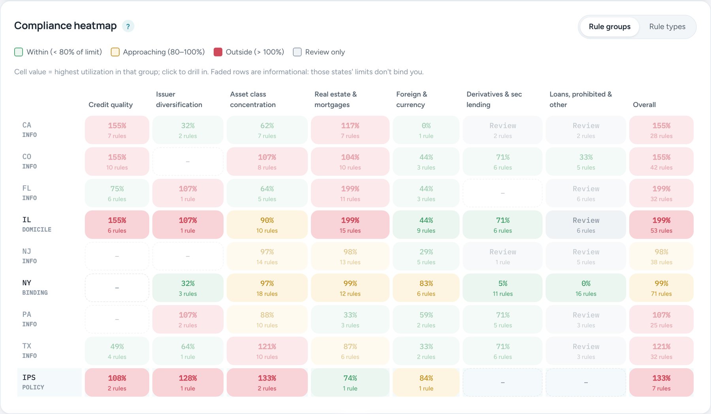Open CA Credit quality 155% cell
711x414 pixels.
point(117,130)
